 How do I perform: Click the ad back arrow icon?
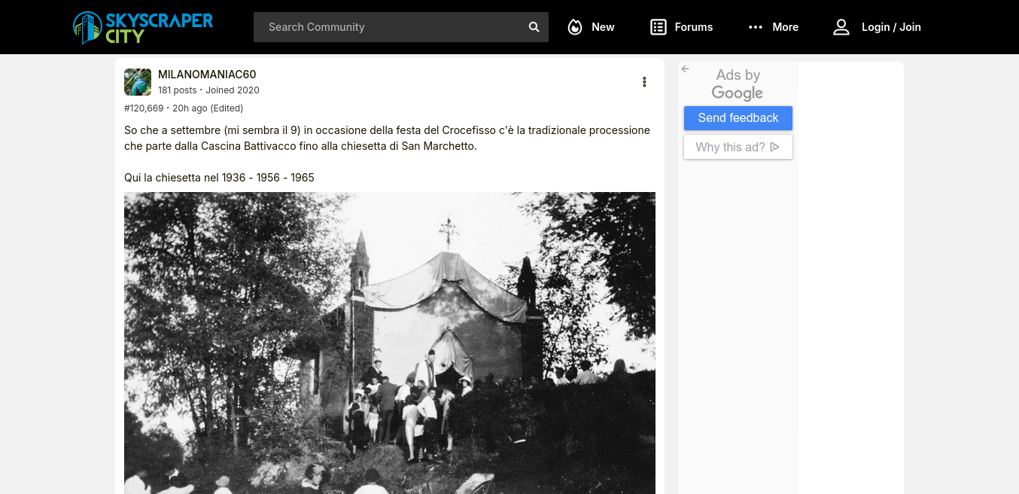686,69
